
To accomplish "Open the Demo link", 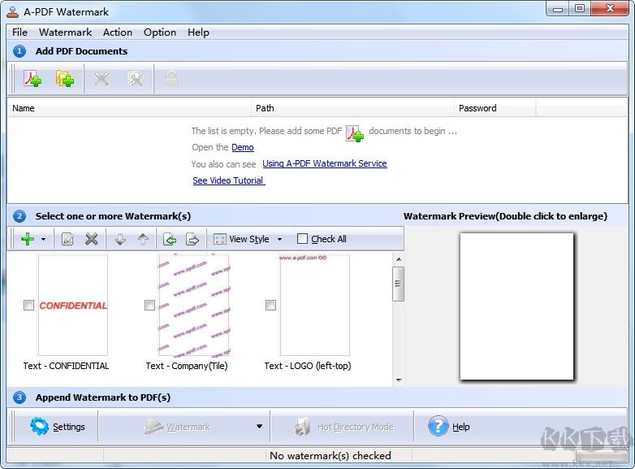I will tap(243, 147).
